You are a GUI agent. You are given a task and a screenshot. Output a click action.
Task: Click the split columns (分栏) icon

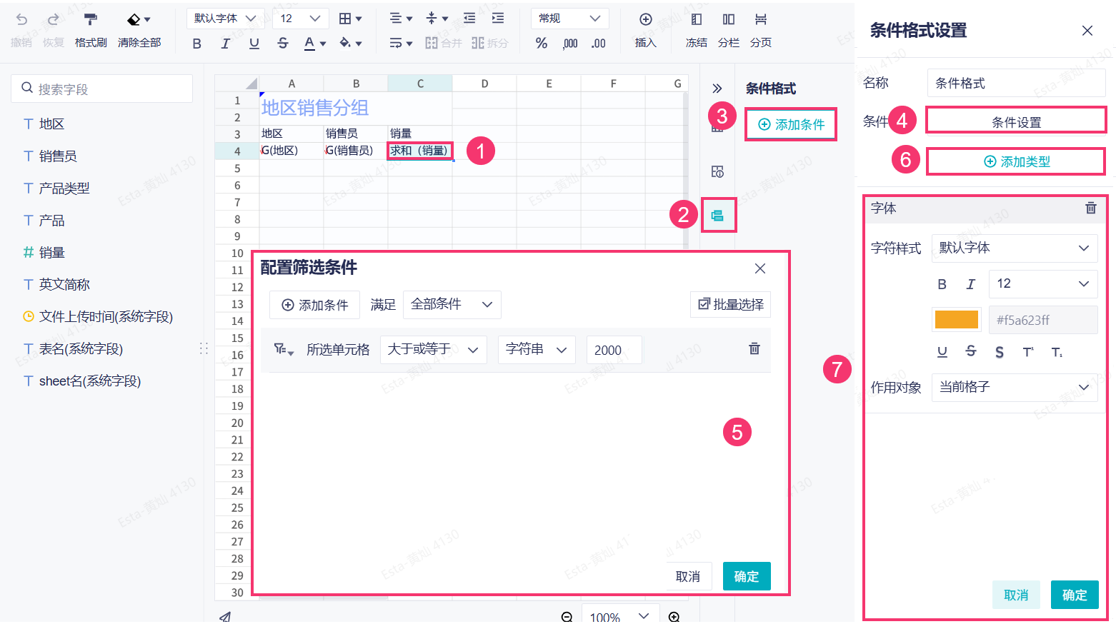(x=728, y=19)
